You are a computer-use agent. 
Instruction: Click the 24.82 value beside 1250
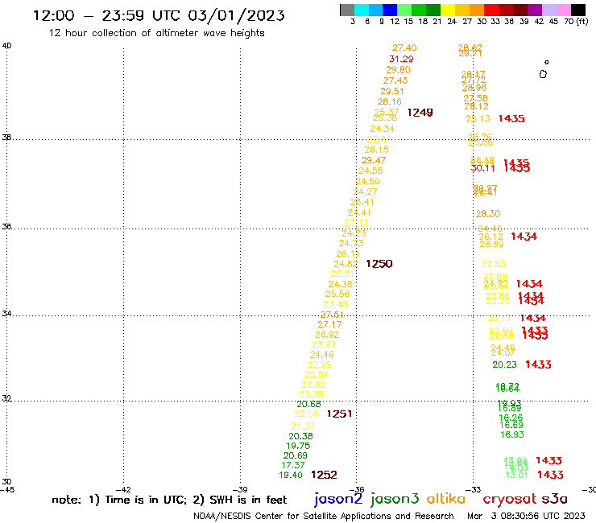[x=346, y=264]
